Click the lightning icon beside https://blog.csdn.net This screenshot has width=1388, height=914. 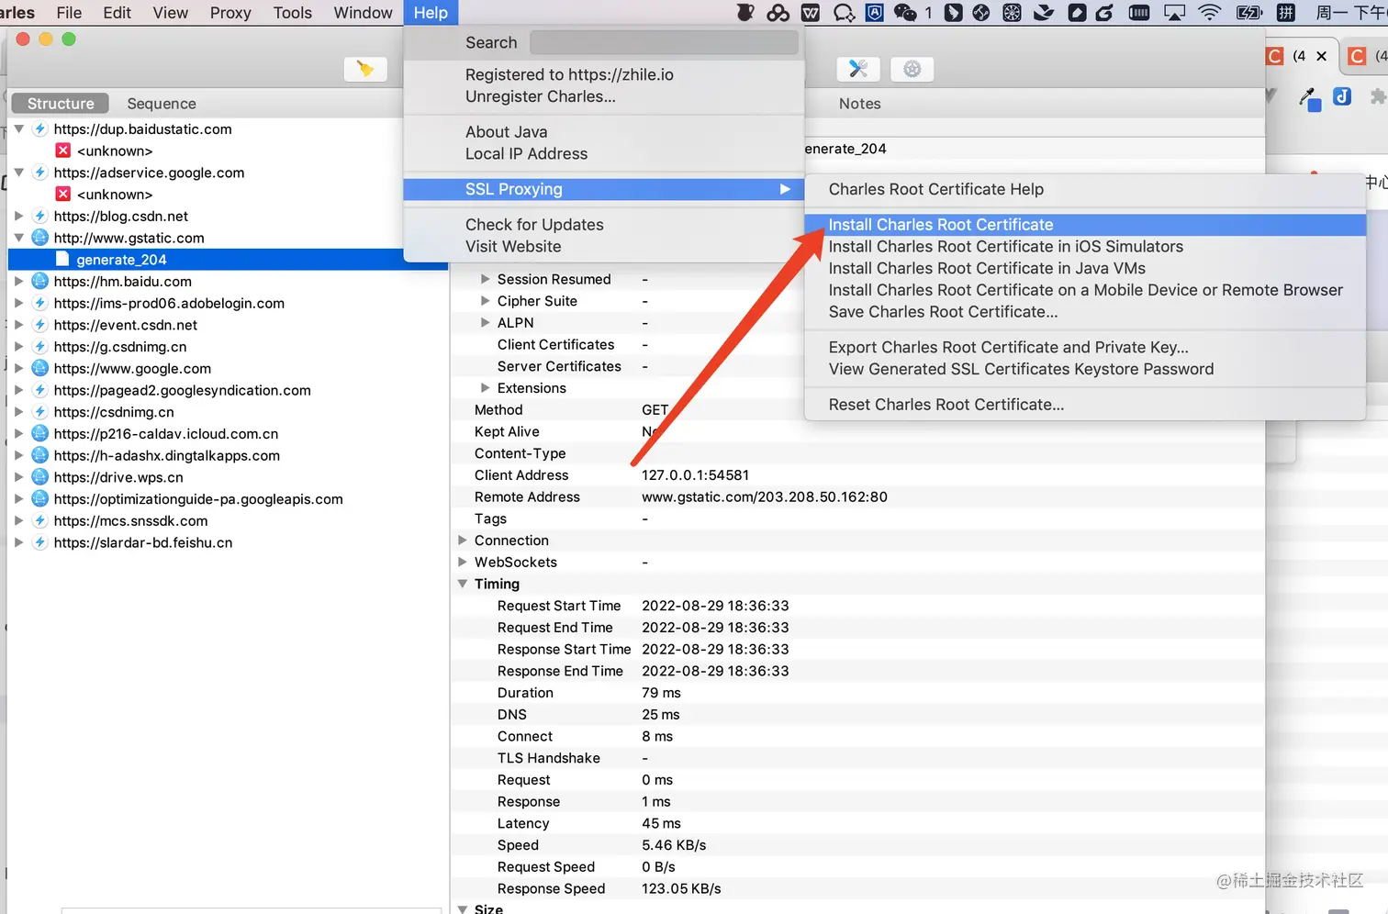pyautogui.click(x=39, y=216)
